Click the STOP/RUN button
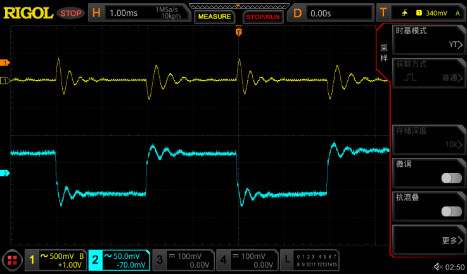 tap(263, 16)
